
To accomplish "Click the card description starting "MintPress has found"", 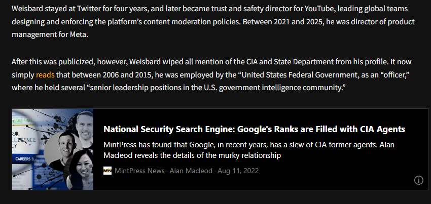I will pyautogui.click(x=248, y=150).
